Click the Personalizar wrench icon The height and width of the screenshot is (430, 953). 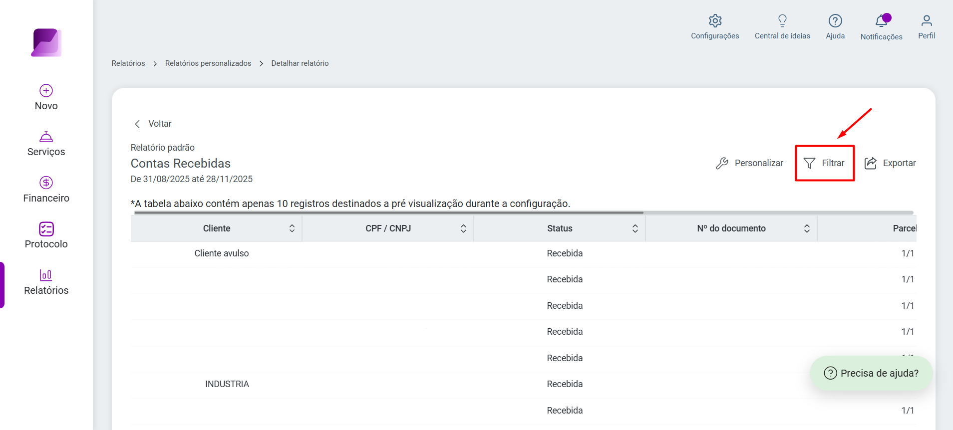click(722, 163)
